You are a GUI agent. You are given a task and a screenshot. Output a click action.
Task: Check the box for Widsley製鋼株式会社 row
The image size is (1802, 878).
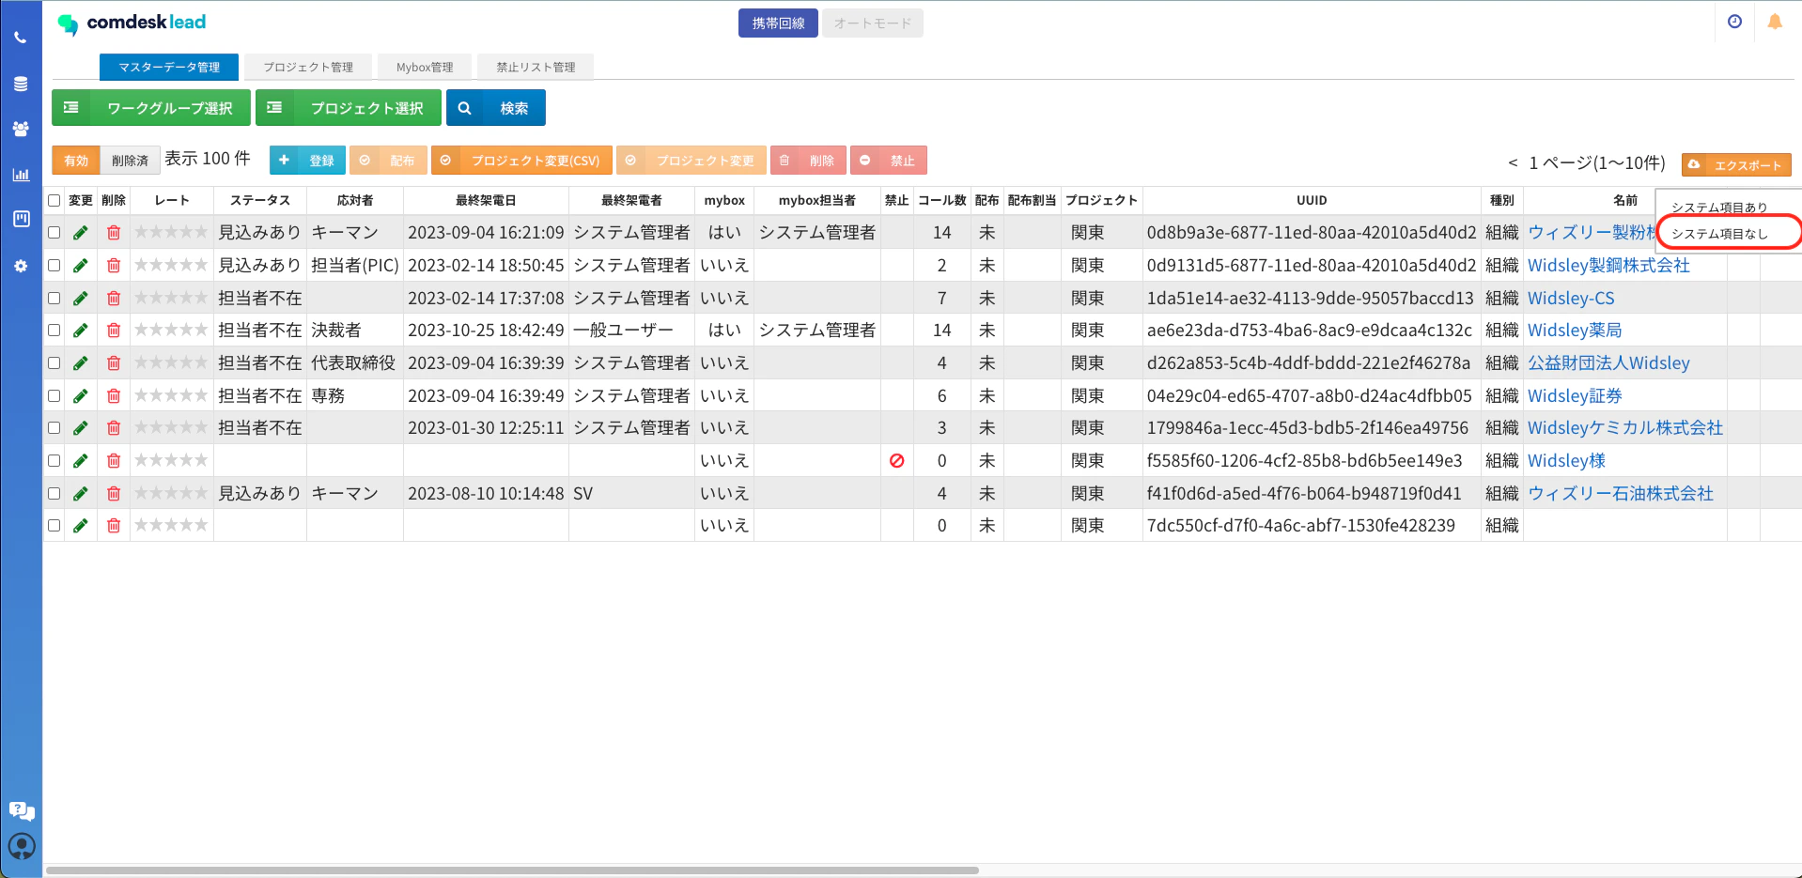(54, 266)
